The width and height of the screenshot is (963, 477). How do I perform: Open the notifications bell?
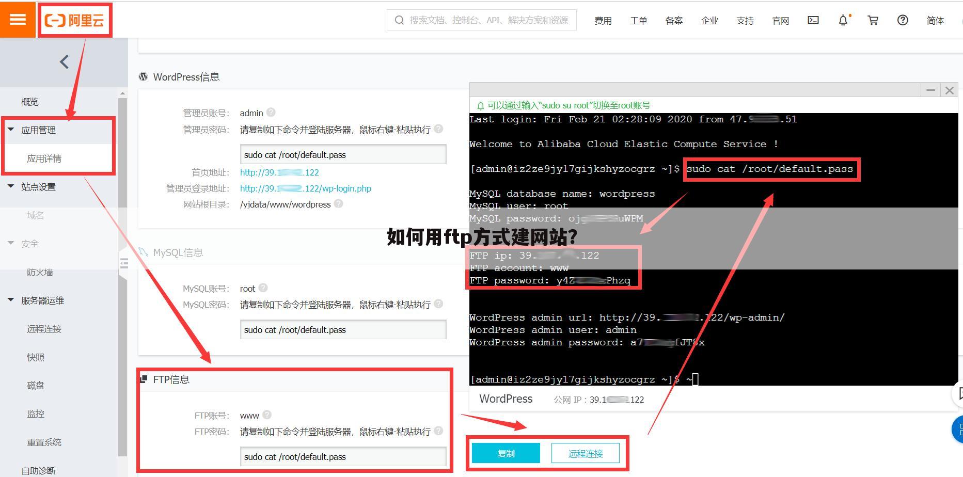coord(843,20)
